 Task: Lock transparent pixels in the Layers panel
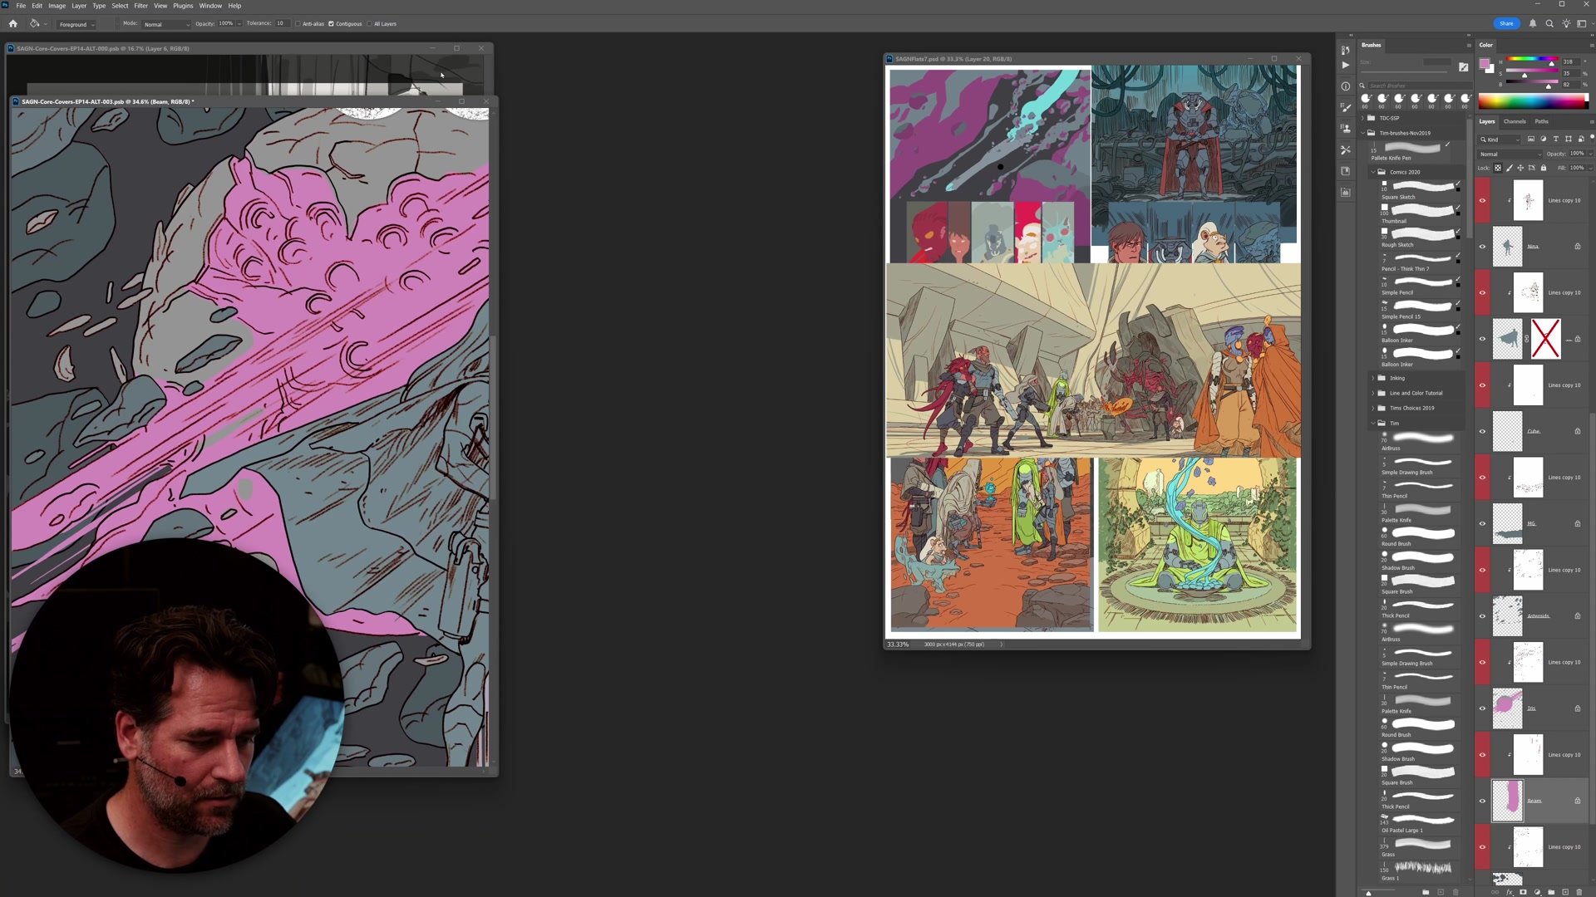[1498, 168]
